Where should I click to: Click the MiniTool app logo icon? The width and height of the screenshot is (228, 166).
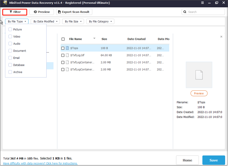click(5, 3)
